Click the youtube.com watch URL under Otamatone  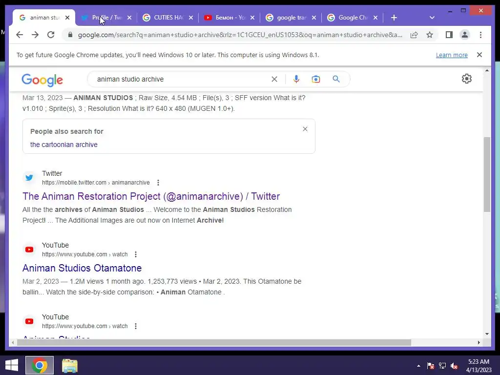85,254
